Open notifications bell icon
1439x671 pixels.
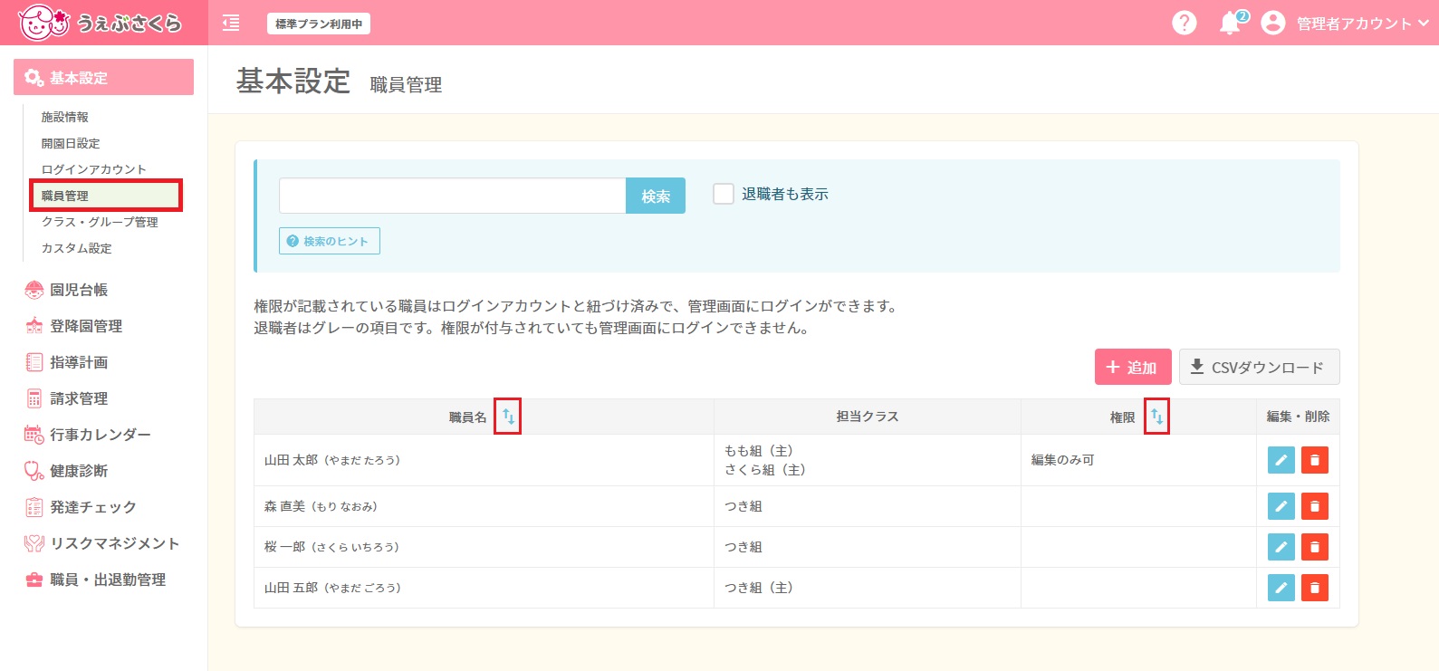(1230, 24)
